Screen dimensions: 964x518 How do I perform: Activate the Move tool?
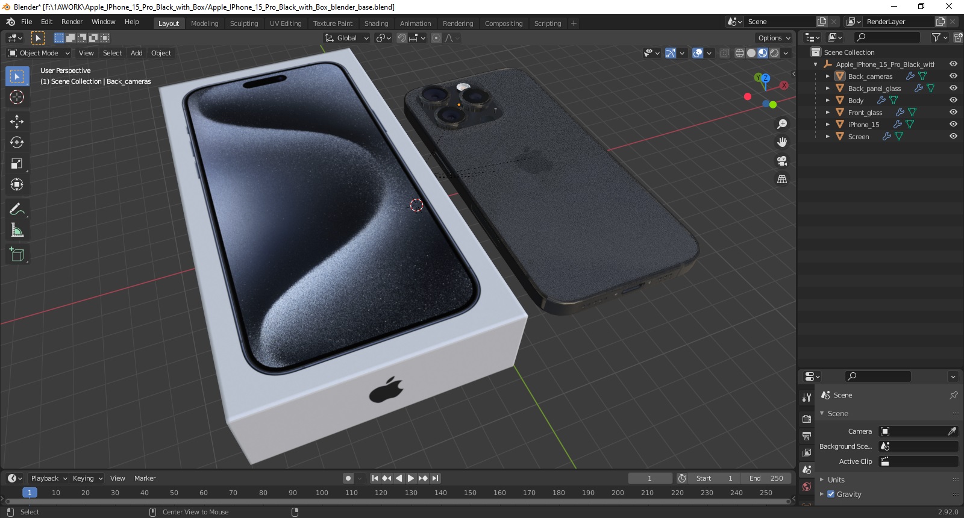click(x=17, y=121)
